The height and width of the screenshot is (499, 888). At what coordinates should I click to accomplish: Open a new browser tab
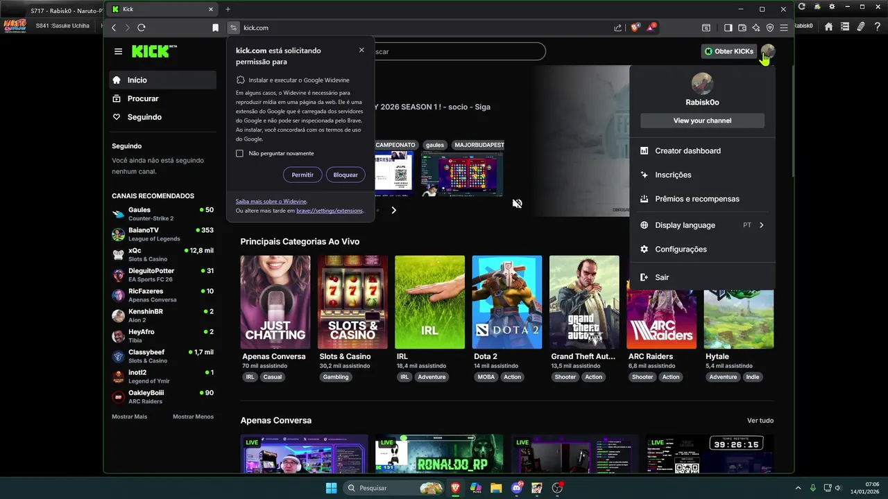[228, 9]
